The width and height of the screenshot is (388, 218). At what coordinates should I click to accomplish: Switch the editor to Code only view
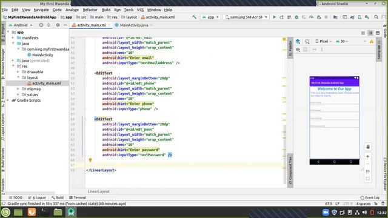363,33
